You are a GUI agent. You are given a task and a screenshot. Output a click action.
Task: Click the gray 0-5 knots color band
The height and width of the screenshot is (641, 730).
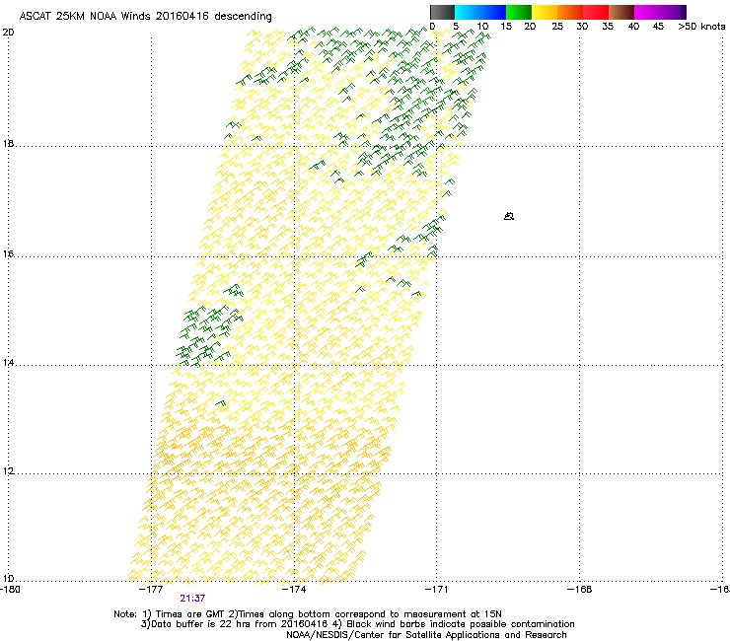point(442,12)
